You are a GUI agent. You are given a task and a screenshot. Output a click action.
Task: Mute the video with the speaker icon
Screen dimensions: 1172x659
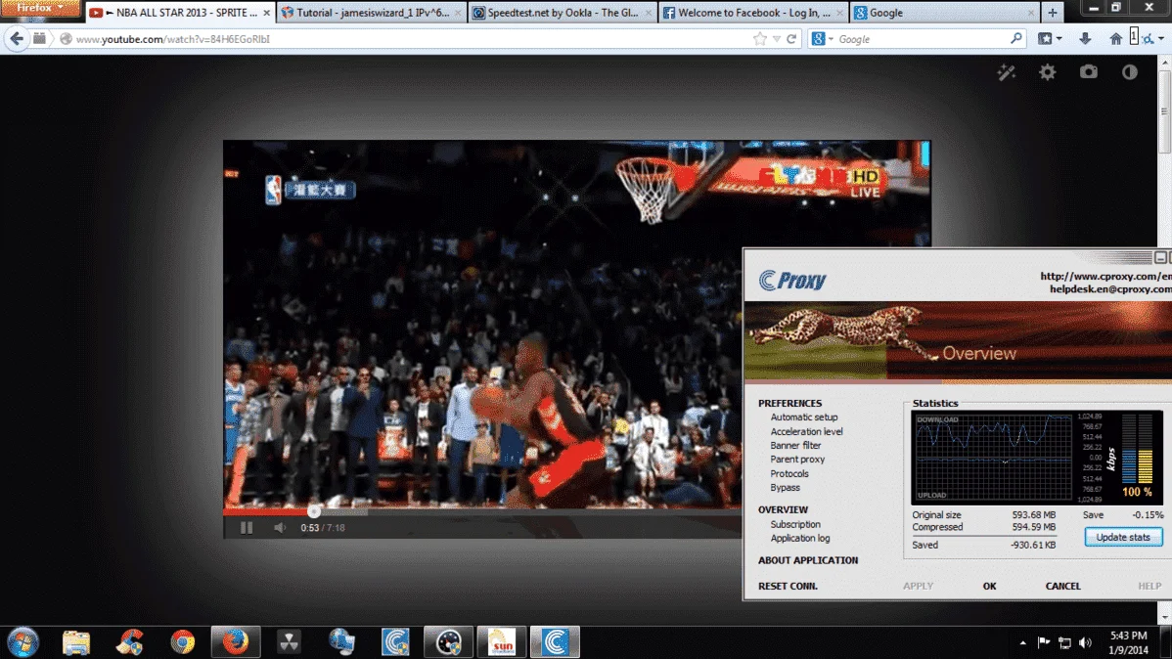pyautogui.click(x=280, y=528)
